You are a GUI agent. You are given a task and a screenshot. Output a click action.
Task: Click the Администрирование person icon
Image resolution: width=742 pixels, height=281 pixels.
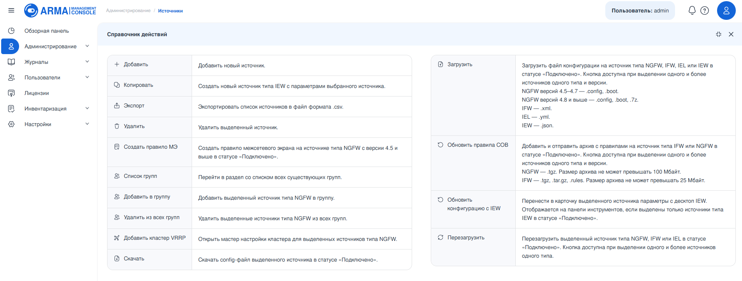click(11, 46)
